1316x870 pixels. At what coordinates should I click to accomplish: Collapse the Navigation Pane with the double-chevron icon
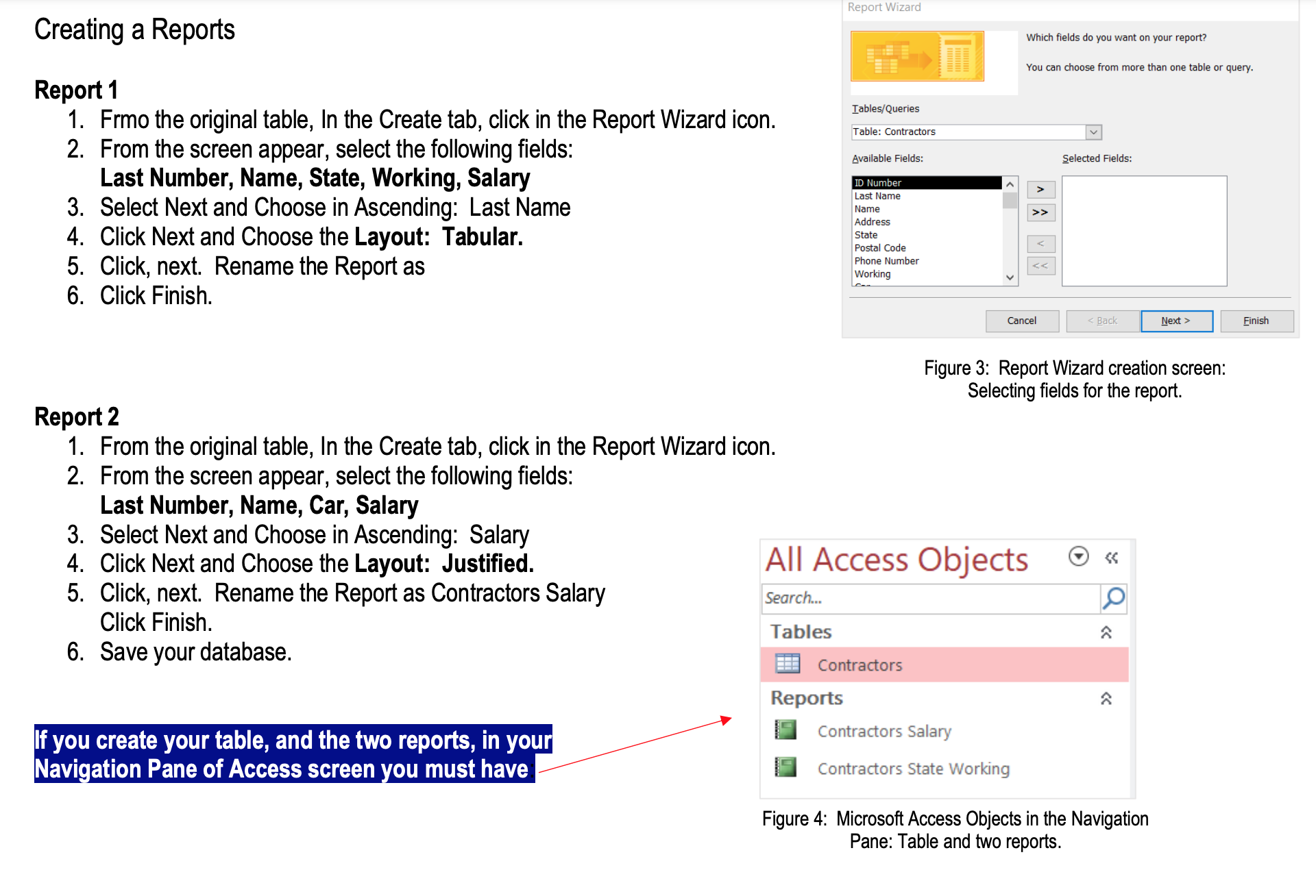[1110, 558]
